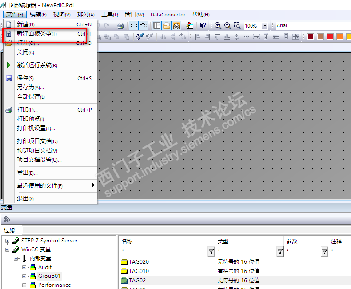Open the Dynamic Wizard picture icon
The height and width of the screenshot is (289, 351).
190,25
